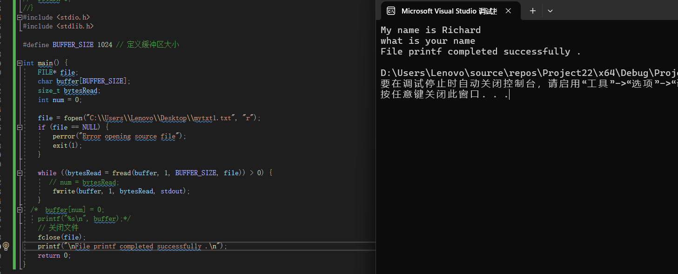This screenshot has height=274, width=678.
Task: Click the perror "Error opening source file" line
Action: [x=119, y=136]
